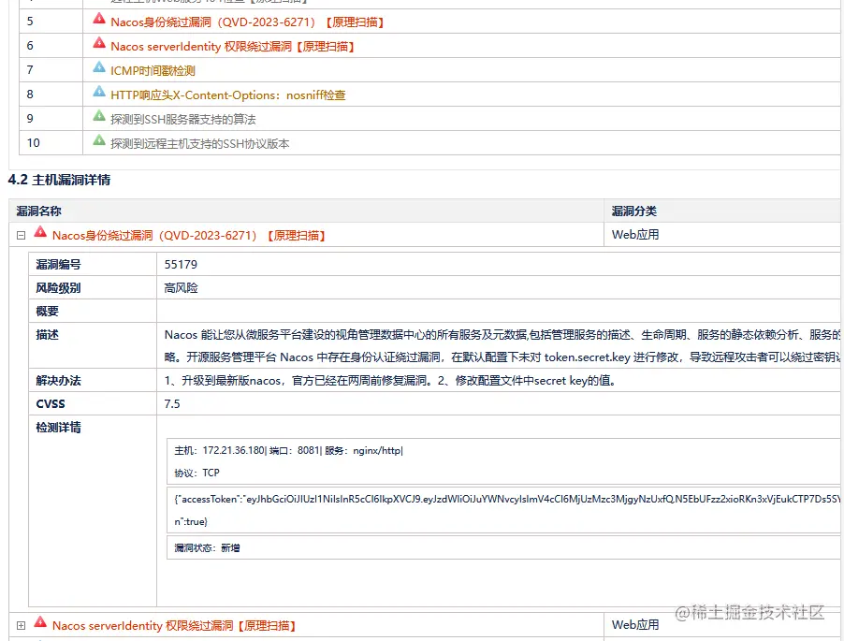The width and height of the screenshot is (844, 641).
Task: Open 探测到远程主机支持的SSH协议版本 link
Action: click(199, 144)
